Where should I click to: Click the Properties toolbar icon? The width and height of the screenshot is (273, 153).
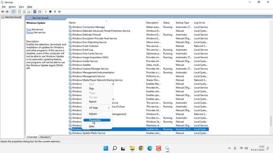click(20, 11)
